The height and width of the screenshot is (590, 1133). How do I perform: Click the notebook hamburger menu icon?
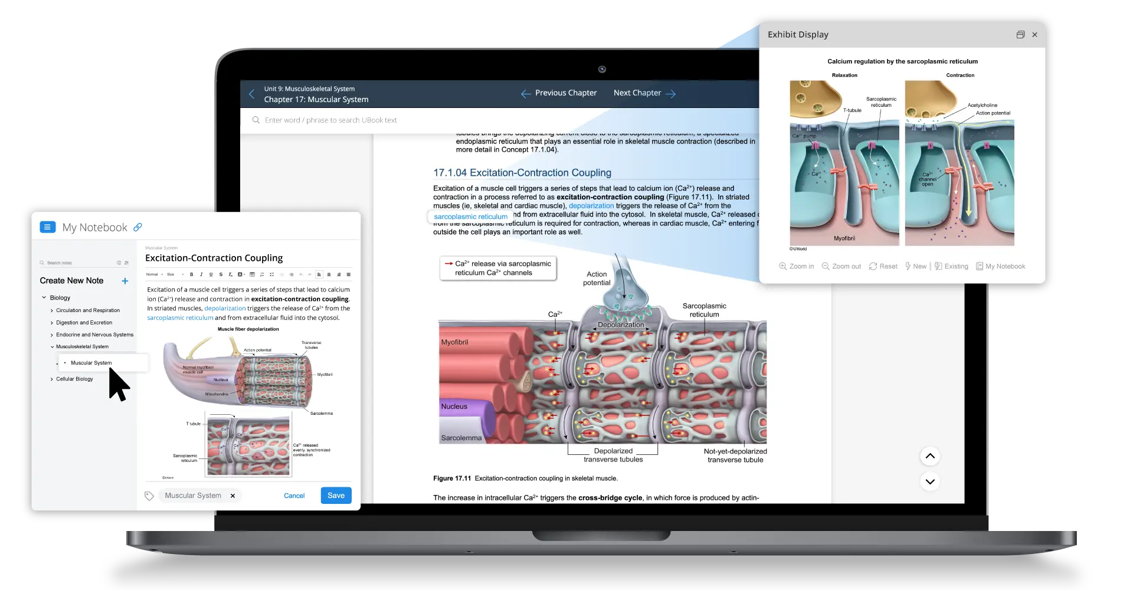[48, 227]
